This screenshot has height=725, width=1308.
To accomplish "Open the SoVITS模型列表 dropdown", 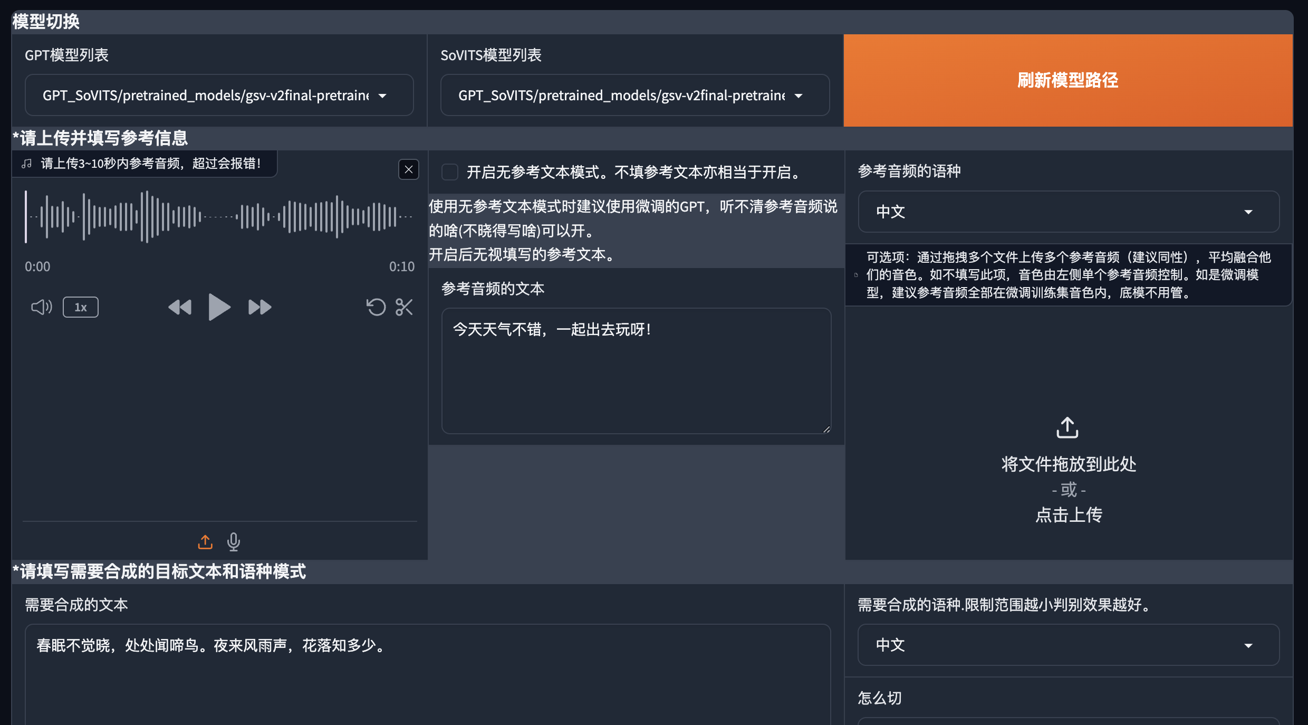I will tap(634, 96).
